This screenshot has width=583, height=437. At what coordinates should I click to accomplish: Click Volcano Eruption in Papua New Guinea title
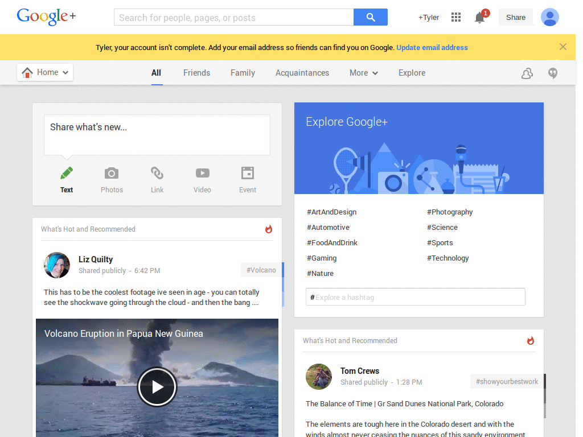[124, 333]
